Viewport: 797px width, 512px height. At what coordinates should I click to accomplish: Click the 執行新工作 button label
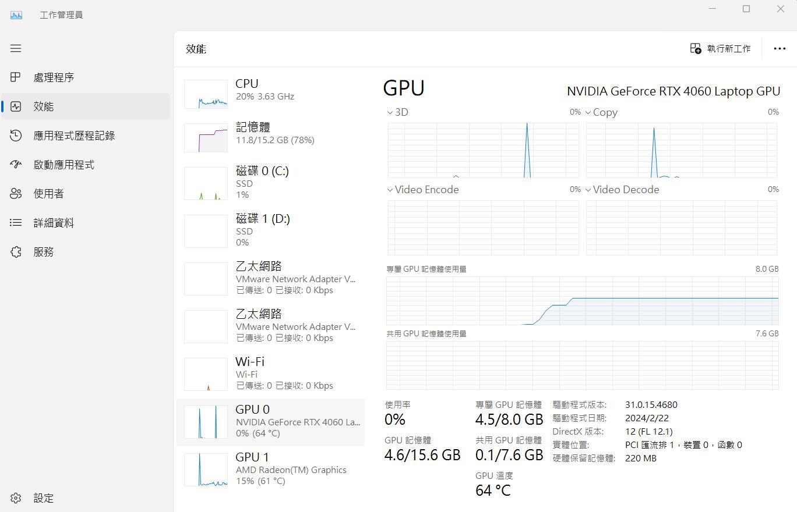(729, 49)
